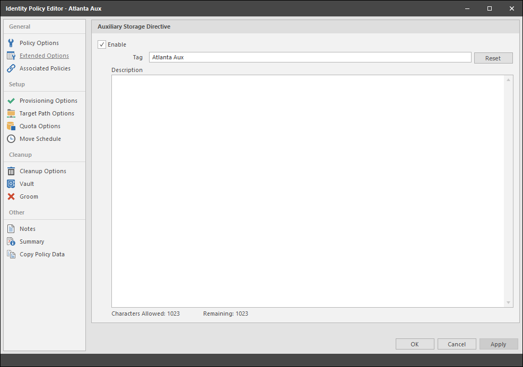View the policy Summary

[x=32, y=241]
